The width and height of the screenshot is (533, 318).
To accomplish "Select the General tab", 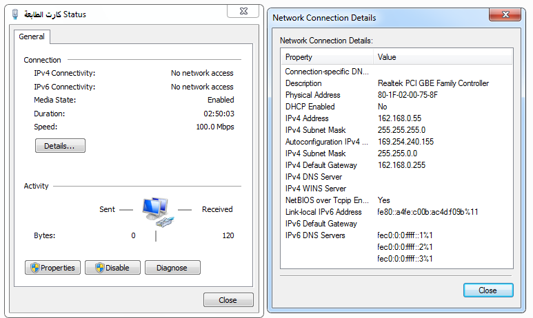I will click(x=32, y=36).
